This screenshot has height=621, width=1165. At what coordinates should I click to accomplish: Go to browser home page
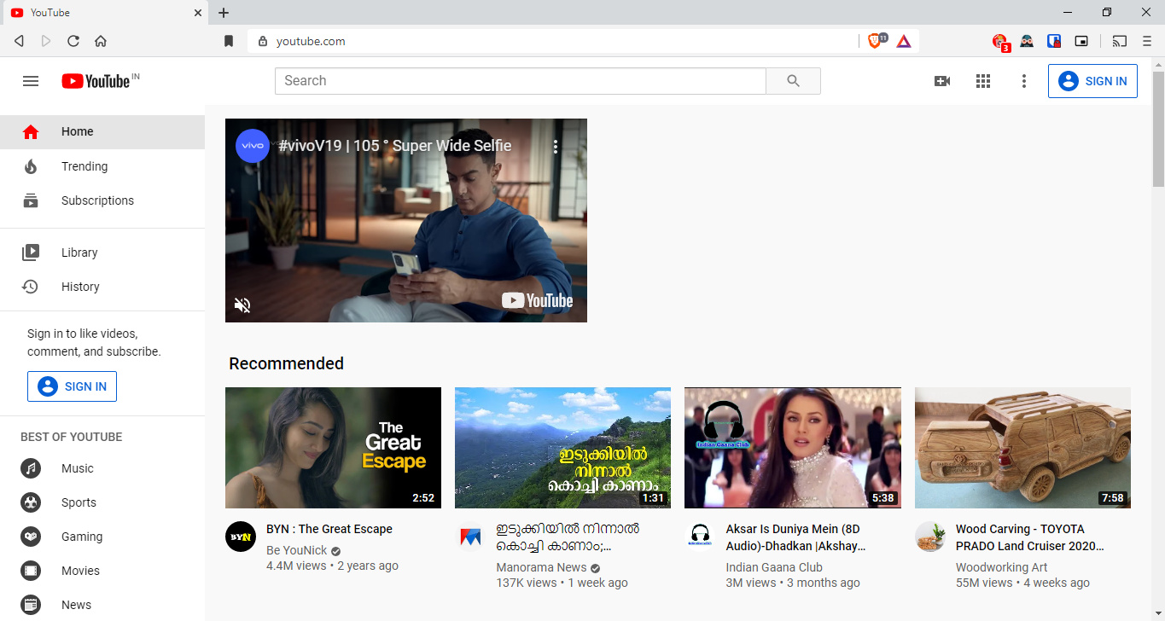[x=101, y=41]
